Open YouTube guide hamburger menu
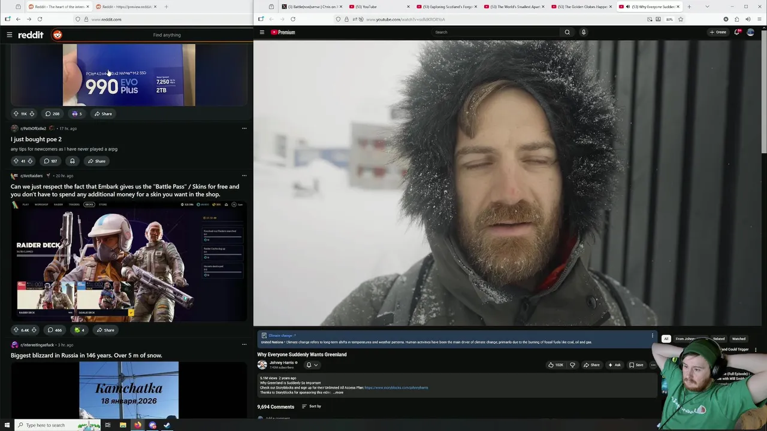Screen dimensions: 767x431 tap(262, 32)
